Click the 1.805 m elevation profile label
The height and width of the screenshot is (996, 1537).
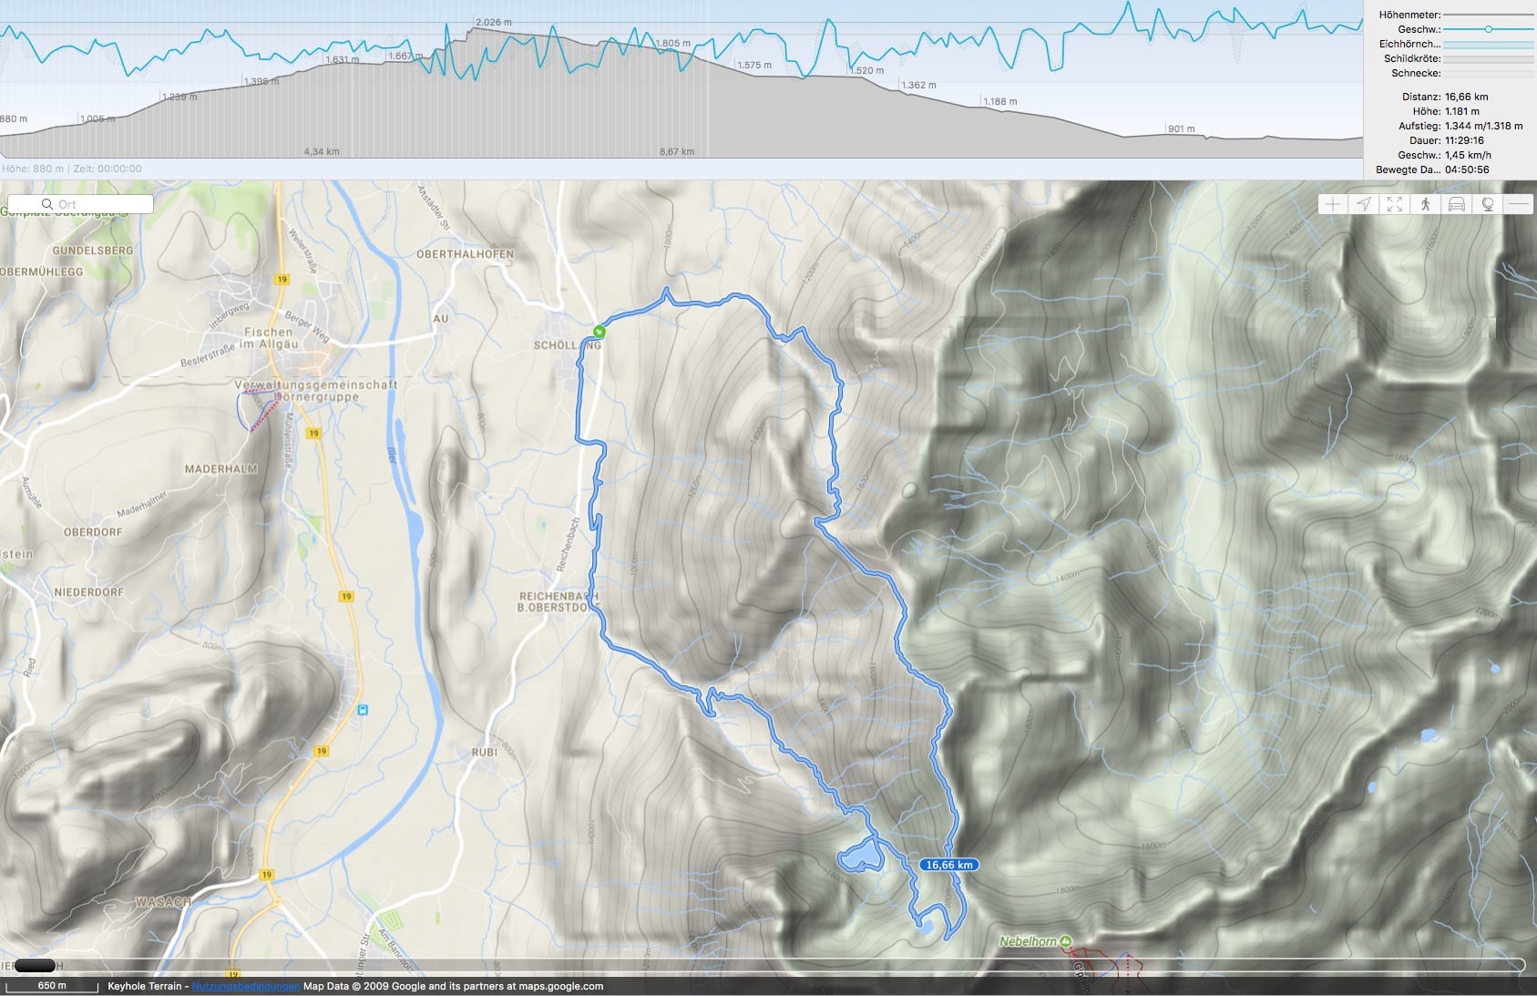click(672, 43)
